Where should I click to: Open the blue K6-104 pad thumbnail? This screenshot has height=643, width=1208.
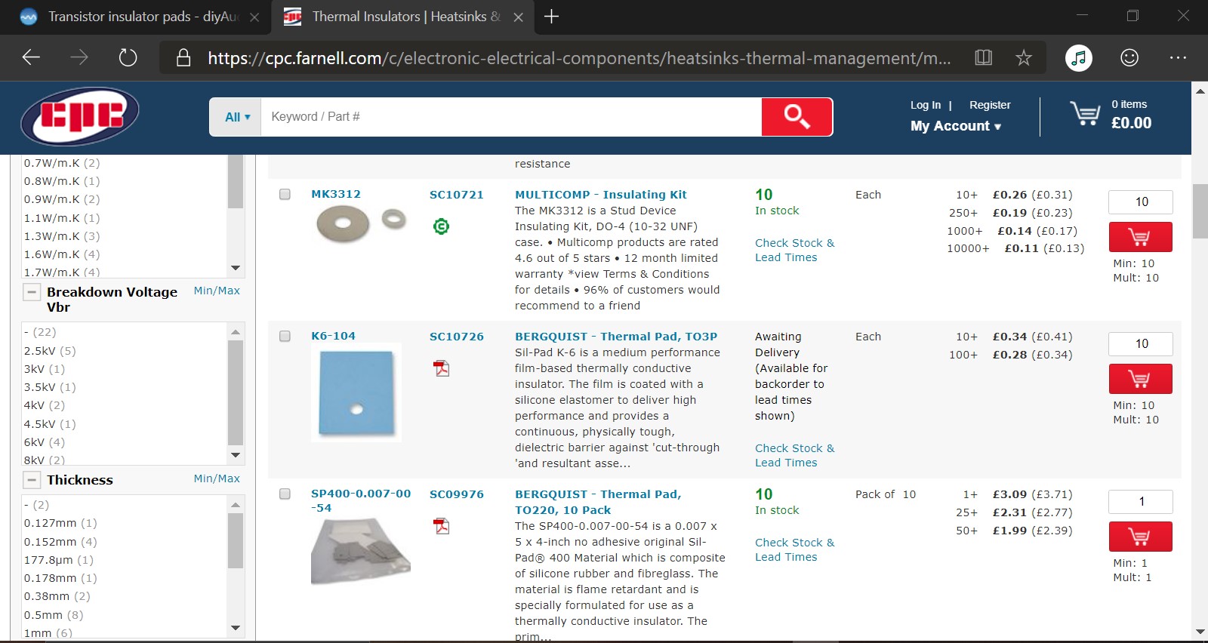tap(356, 392)
